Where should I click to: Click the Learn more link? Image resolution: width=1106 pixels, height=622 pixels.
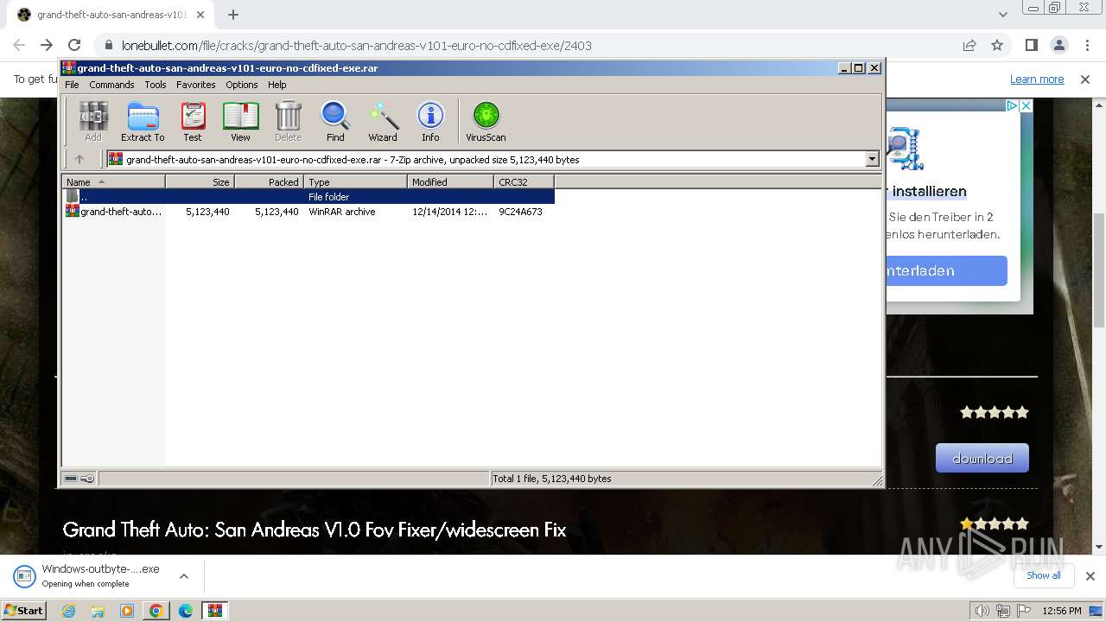(1037, 79)
